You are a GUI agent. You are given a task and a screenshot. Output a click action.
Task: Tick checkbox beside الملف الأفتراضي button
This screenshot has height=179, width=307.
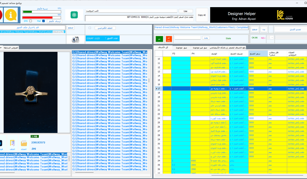[x=90, y=28]
